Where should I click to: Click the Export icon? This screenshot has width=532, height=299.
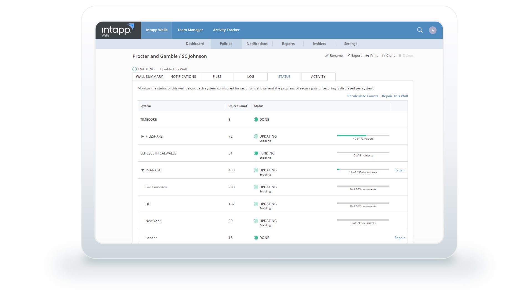[348, 56]
